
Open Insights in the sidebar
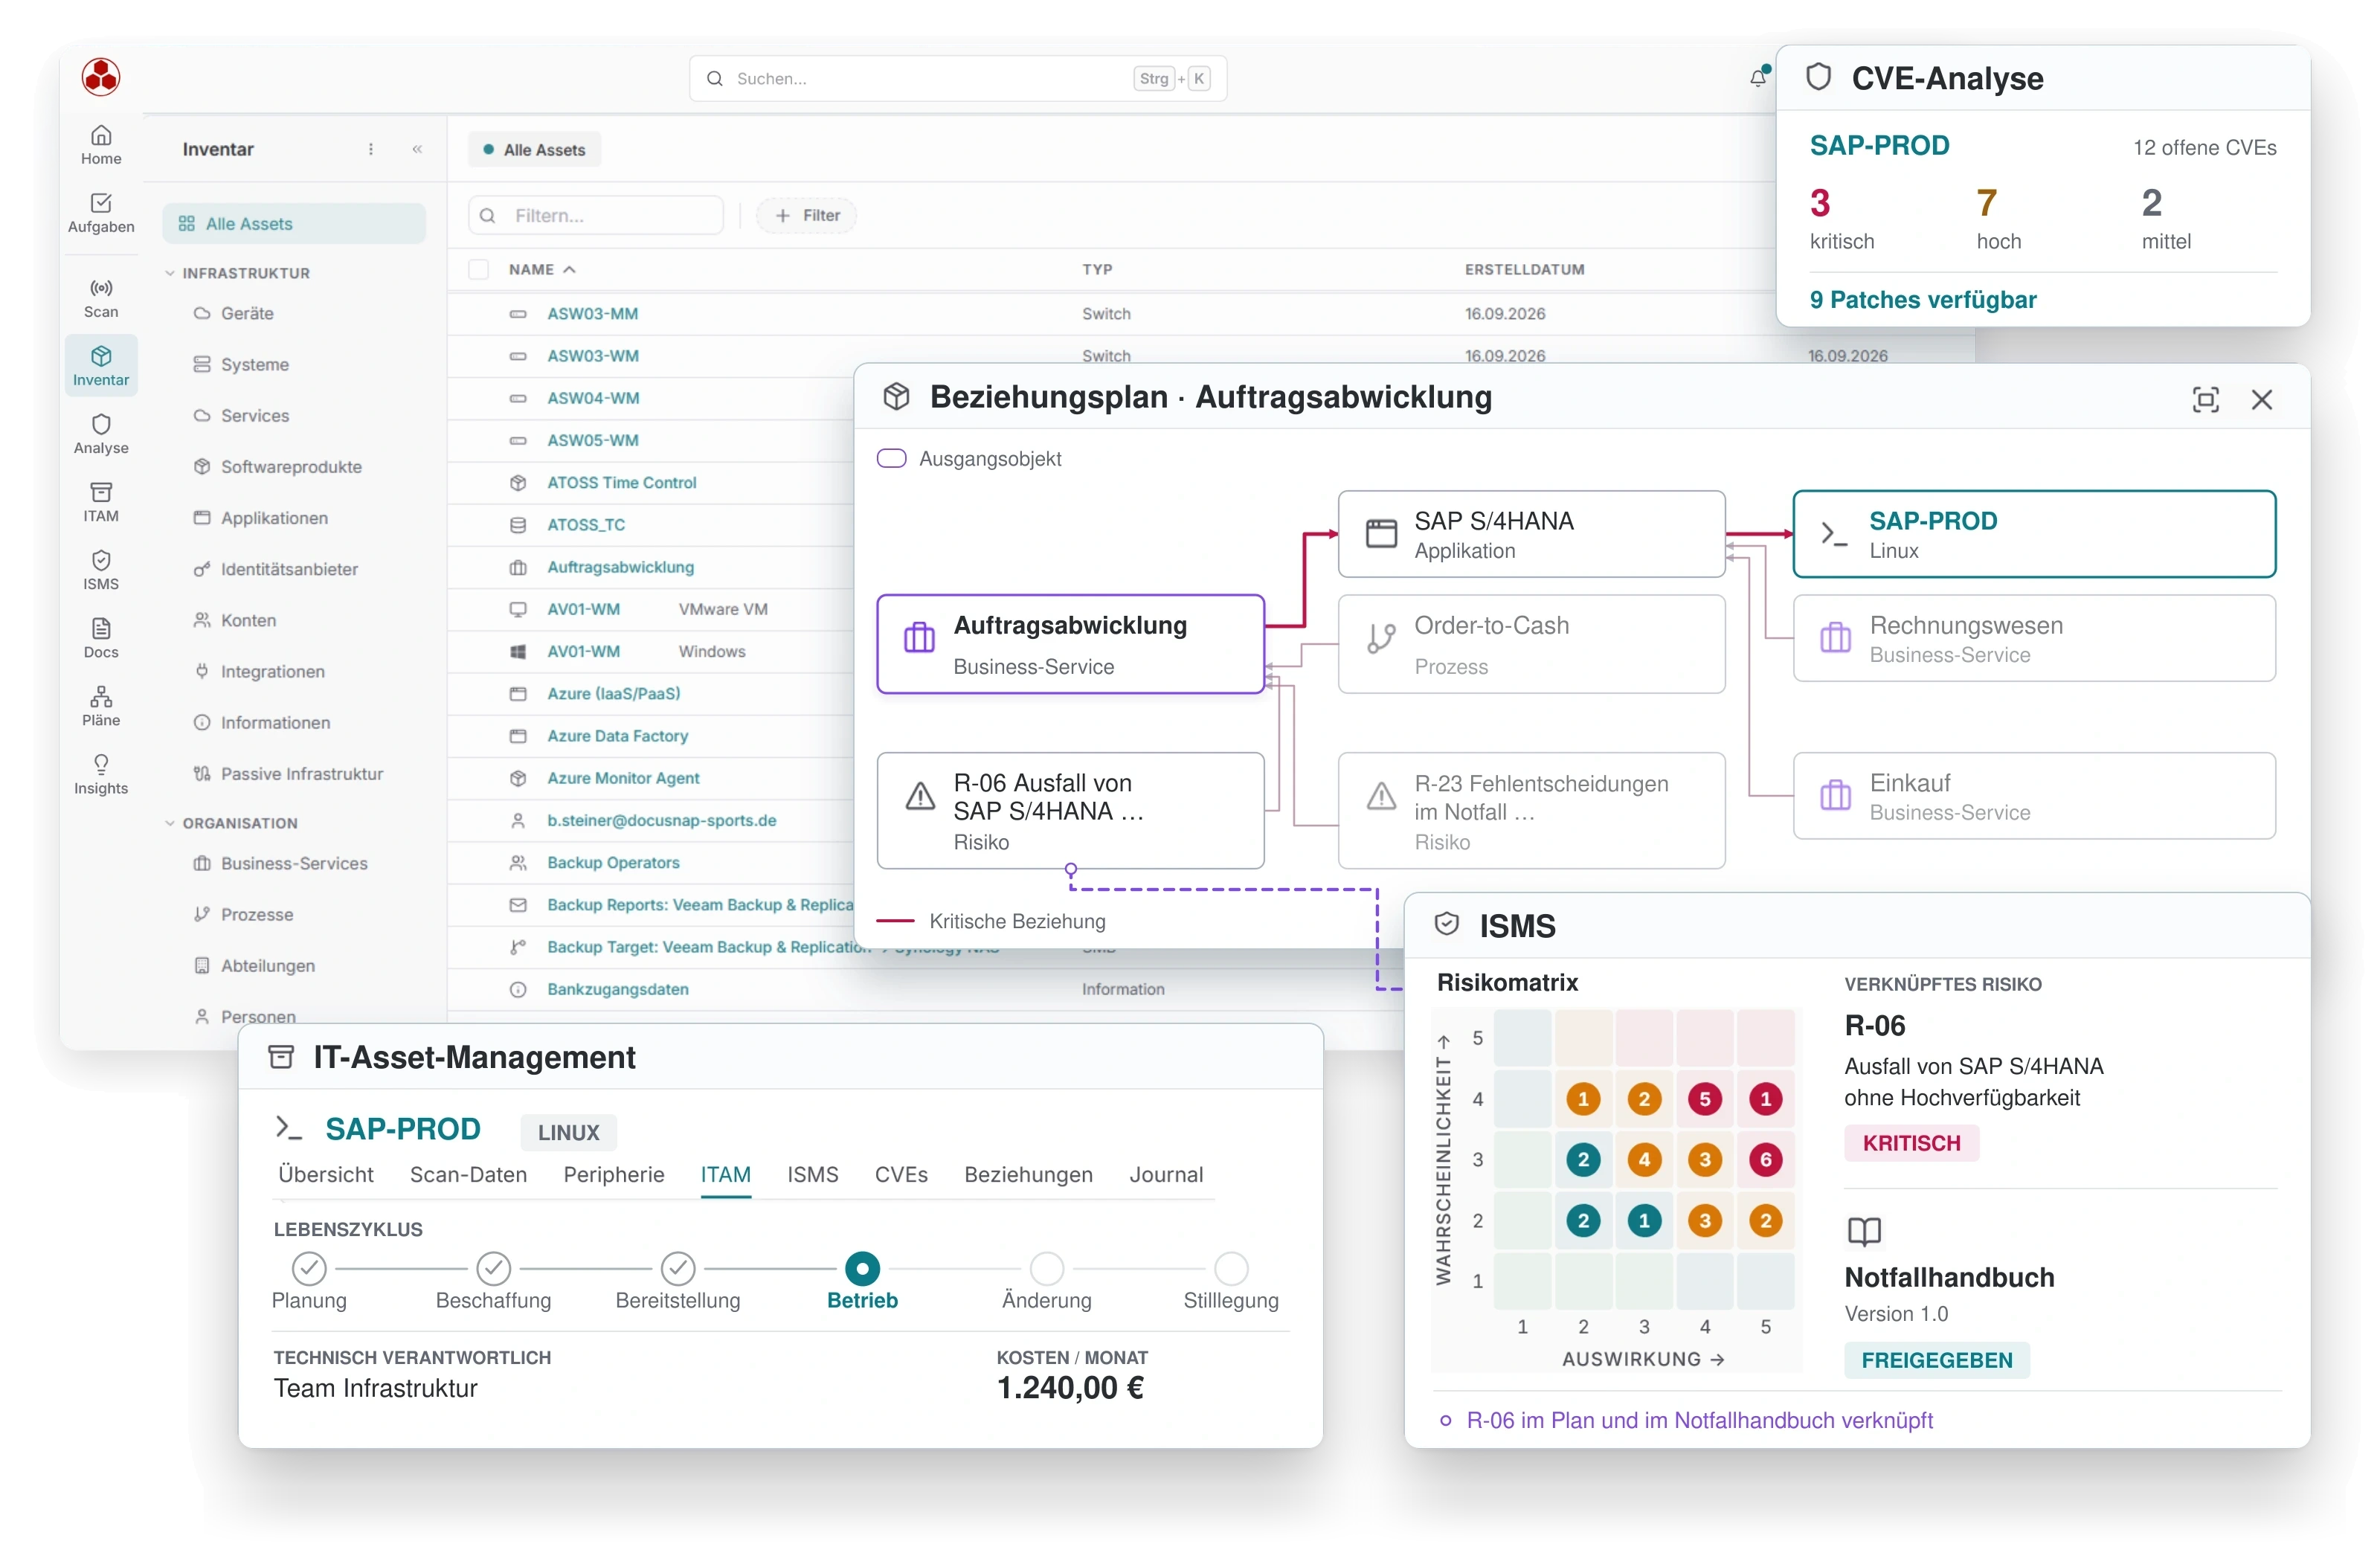pyautogui.click(x=101, y=774)
